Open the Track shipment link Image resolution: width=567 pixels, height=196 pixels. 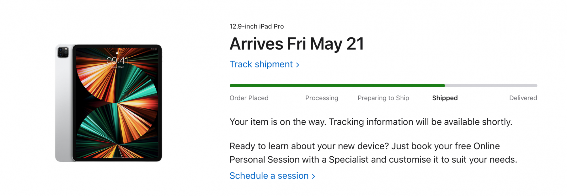261,64
